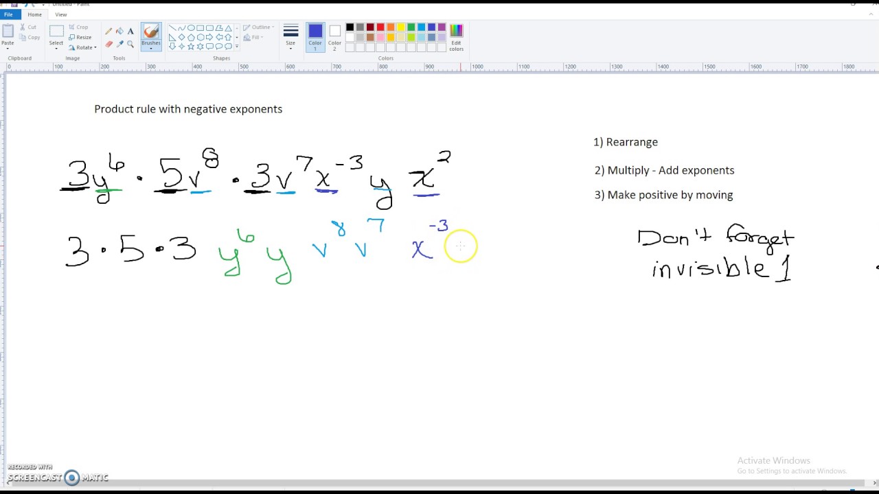The width and height of the screenshot is (879, 494).
Task: Choose the Diamond shape
Action: coord(182,37)
